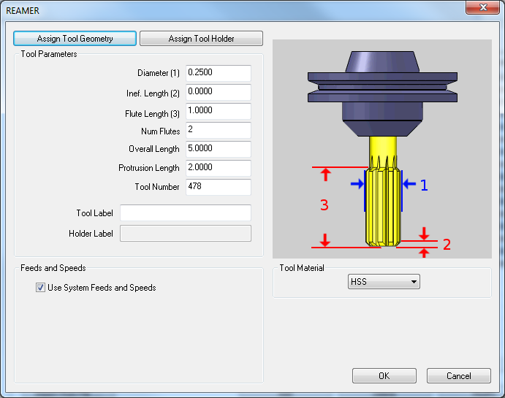Click the 'Inef. Length (2)' label text

point(153,93)
